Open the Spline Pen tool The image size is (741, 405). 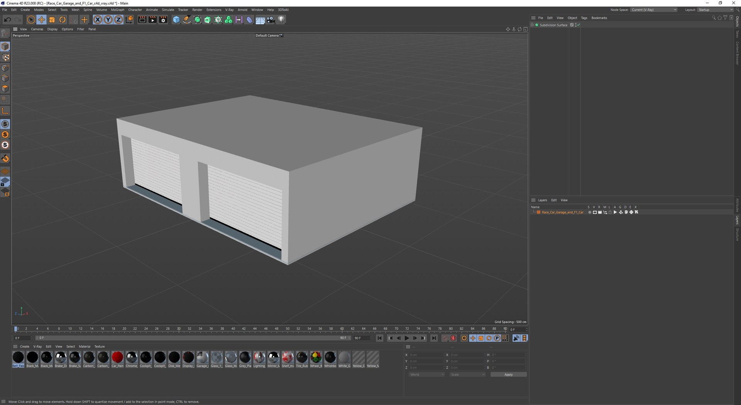click(187, 20)
